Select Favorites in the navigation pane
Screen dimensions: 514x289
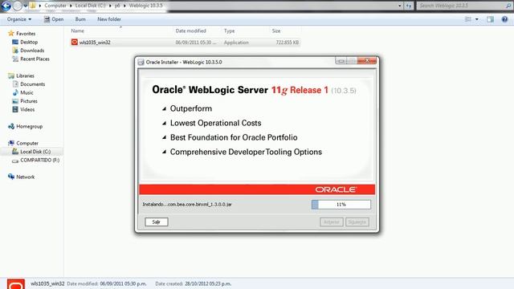click(x=26, y=34)
